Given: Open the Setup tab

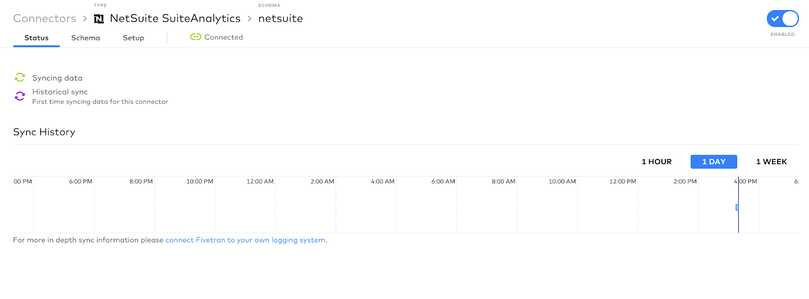Looking at the screenshot, I should coord(133,38).
